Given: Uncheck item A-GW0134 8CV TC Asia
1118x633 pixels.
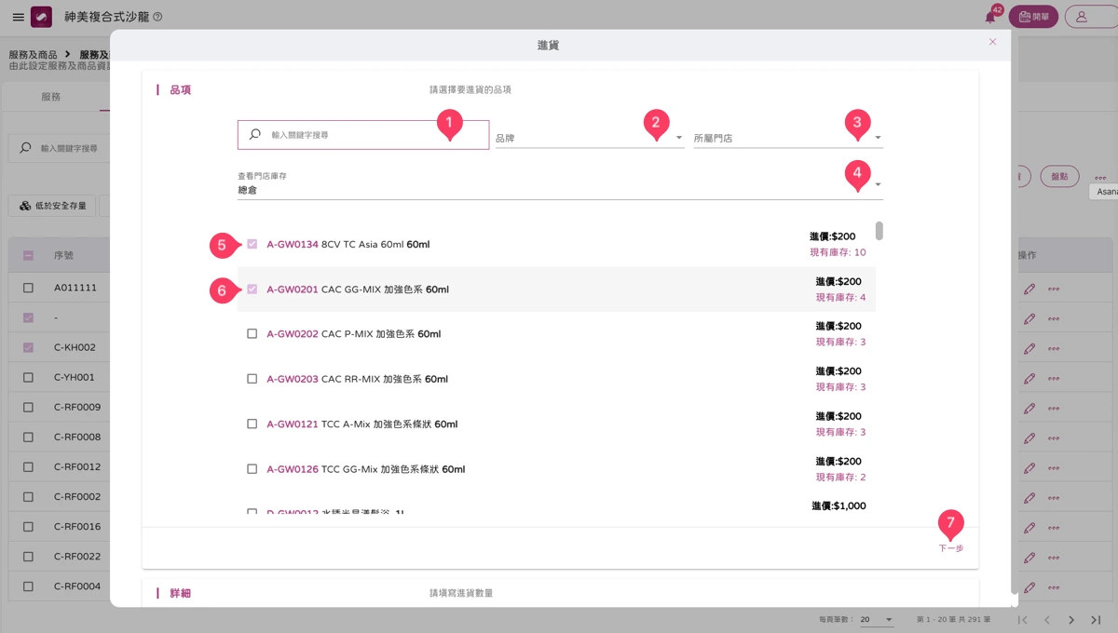Looking at the screenshot, I should coord(252,245).
